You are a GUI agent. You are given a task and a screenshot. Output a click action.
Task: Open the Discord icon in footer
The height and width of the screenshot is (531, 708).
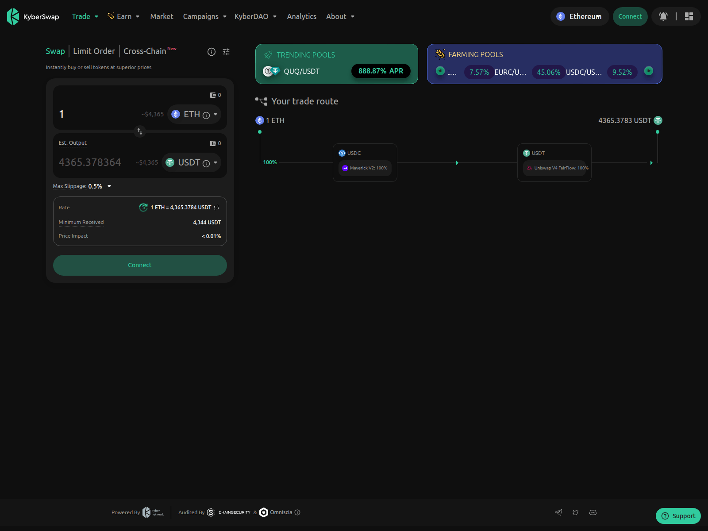[593, 512]
